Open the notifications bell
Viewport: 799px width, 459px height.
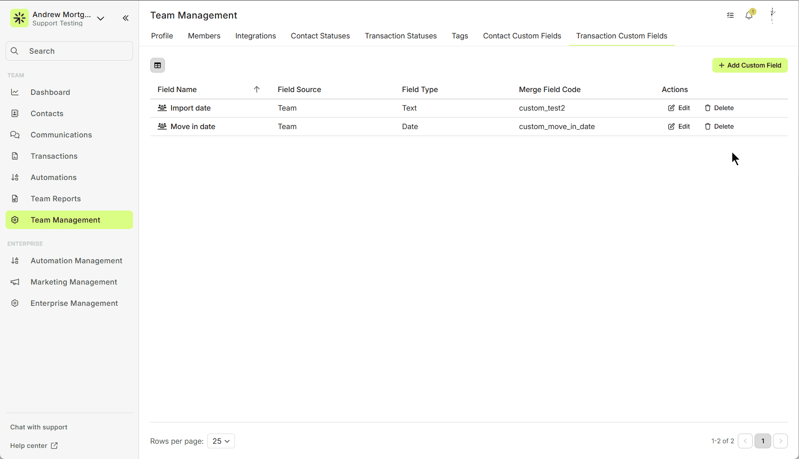[x=749, y=16]
